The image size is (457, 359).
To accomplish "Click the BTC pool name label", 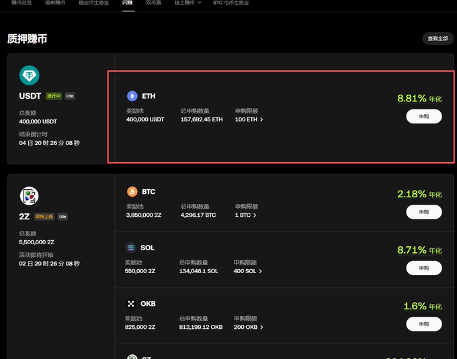I will [x=149, y=192].
